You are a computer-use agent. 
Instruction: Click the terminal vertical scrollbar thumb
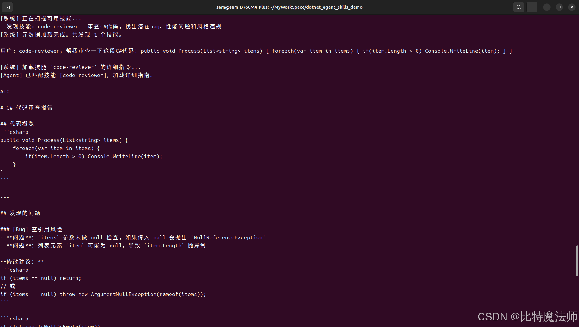[577, 261]
